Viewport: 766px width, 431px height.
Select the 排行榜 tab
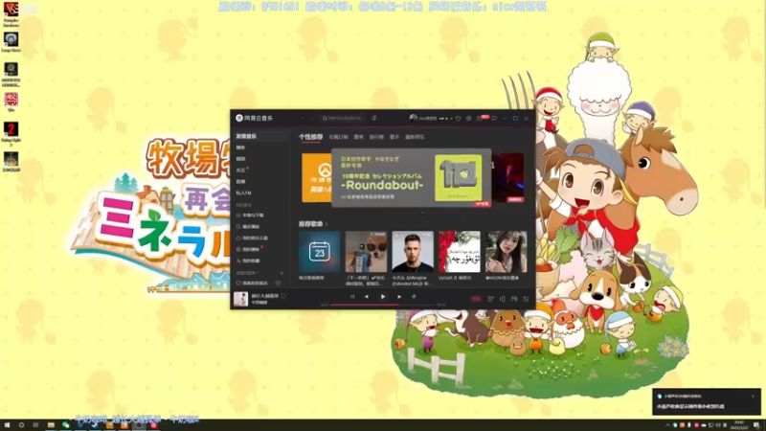point(376,137)
